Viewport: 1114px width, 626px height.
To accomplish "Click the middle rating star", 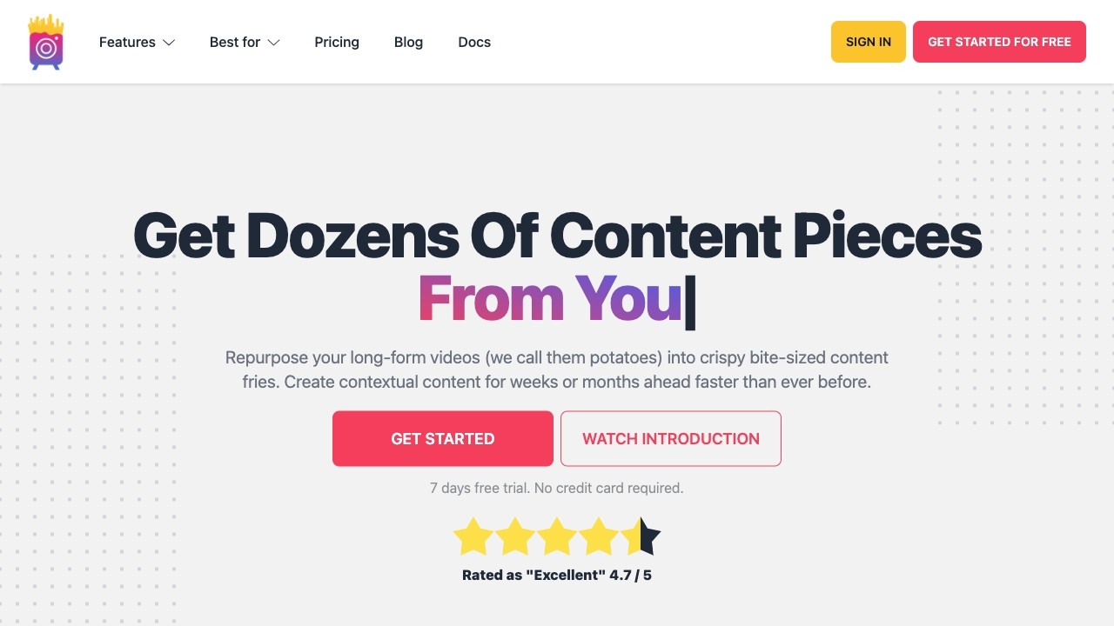I will [557, 536].
